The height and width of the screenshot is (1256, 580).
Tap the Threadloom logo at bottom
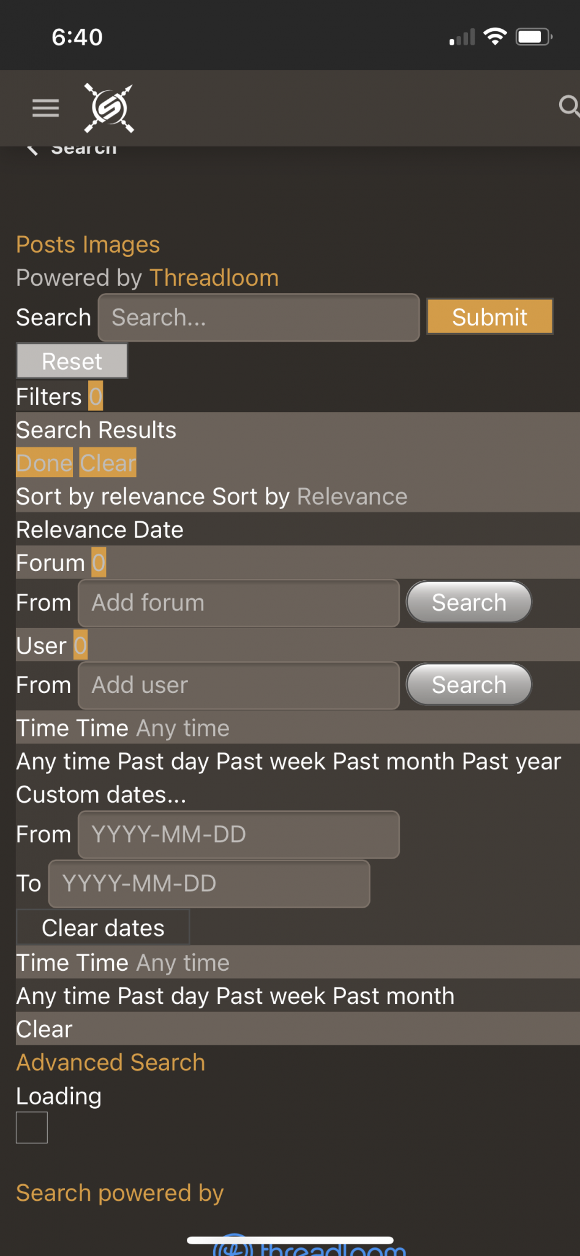point(309,1246)
